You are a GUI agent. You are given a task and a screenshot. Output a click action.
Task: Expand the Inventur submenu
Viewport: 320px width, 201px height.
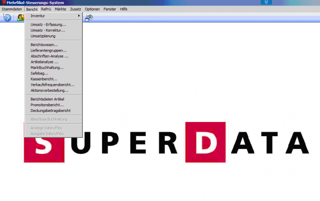53,16
